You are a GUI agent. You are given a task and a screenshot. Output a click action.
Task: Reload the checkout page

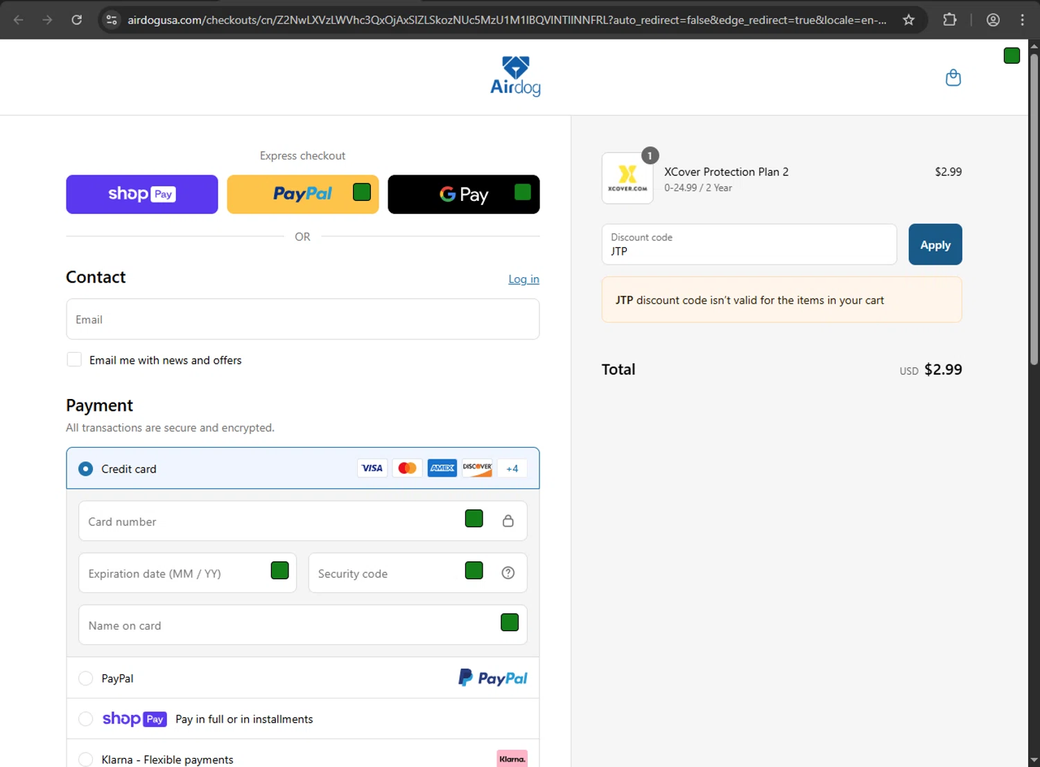[x=77, y=20]
